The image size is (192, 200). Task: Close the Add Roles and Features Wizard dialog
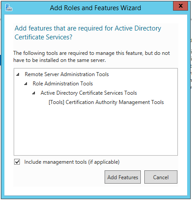[181, 6]
